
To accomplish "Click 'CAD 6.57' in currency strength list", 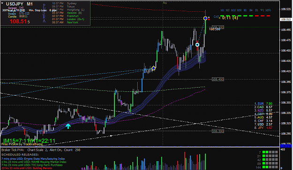I will (x=263, y=107).
